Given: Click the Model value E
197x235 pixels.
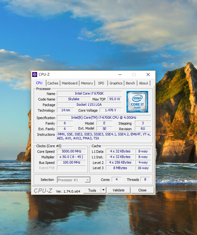Looking at the screenshot, I should pyautogui.click(x=105, y=123).
